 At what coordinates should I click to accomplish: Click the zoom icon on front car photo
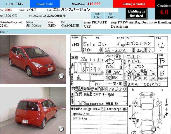pos(61,76)
